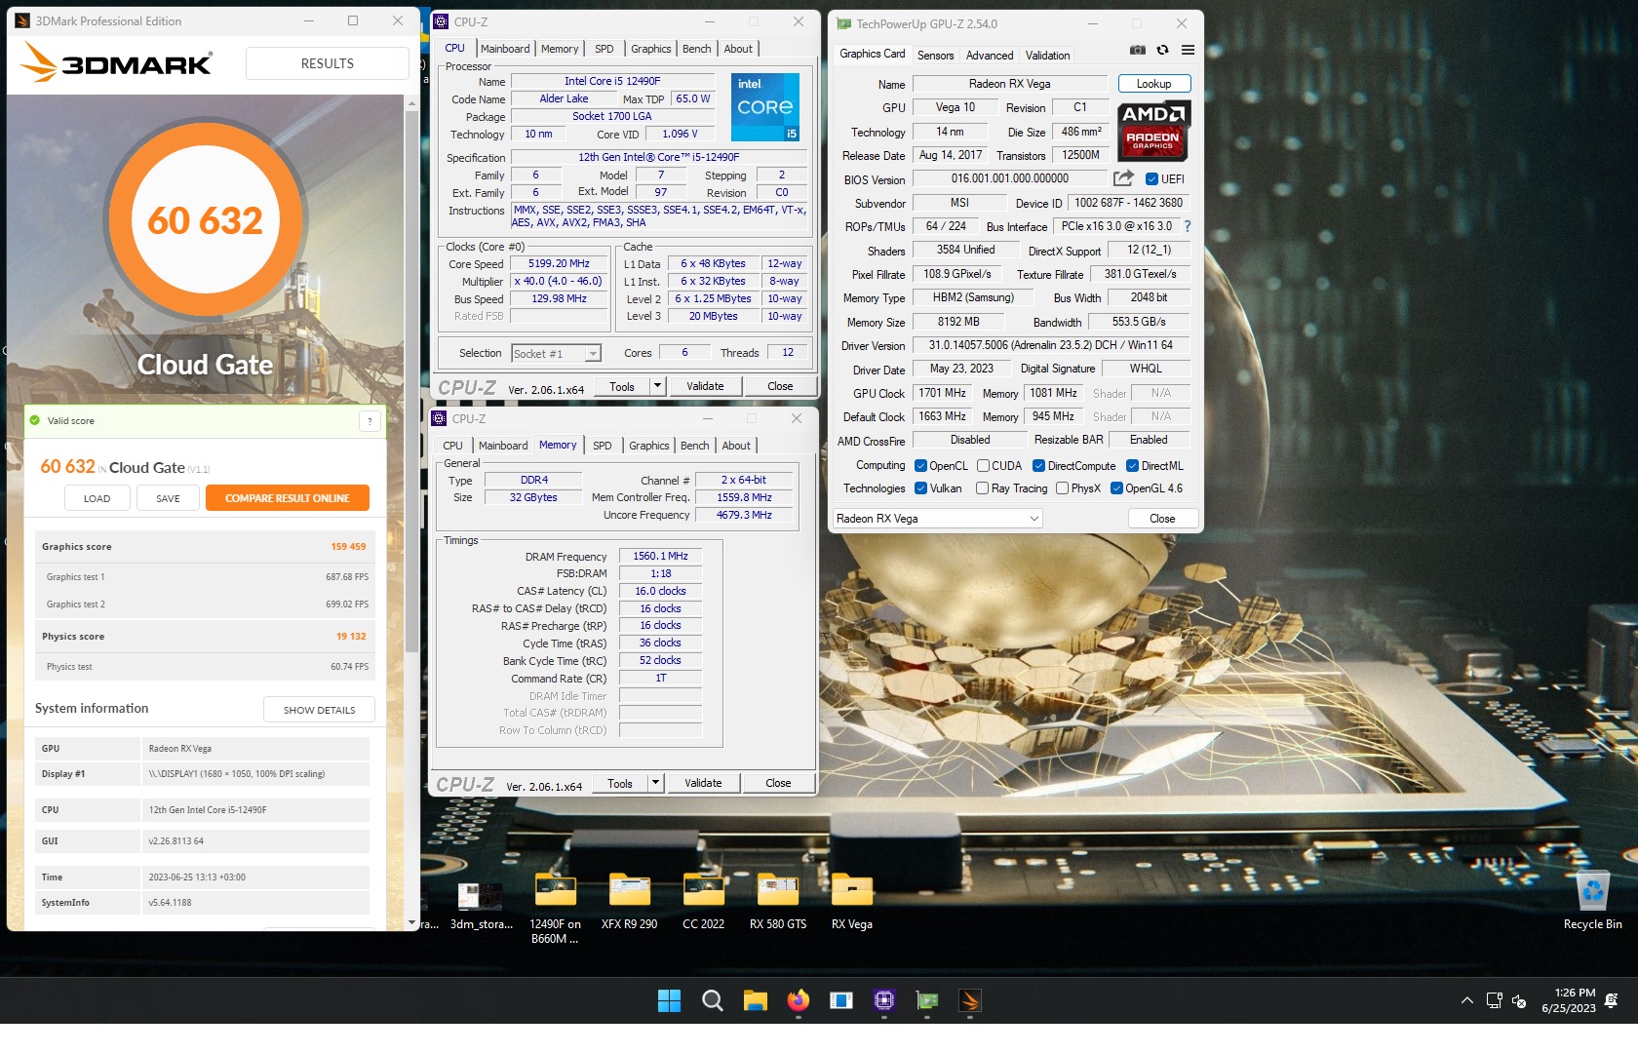The image size is (1638, 1053).
Task: Click the AMD Radeon Graphics logo
Action: click(x=1153, y=131)
